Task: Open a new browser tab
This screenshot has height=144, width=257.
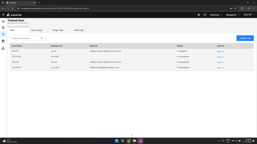Action: [39, 3]
